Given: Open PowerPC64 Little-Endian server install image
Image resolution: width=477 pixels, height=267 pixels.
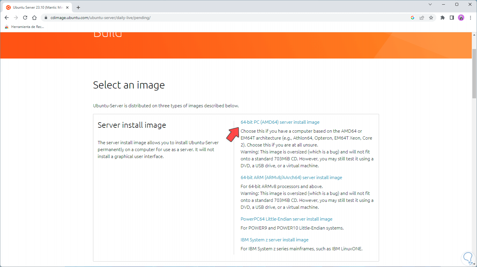Looking at the screenshot, I should (x=286, y=219).
